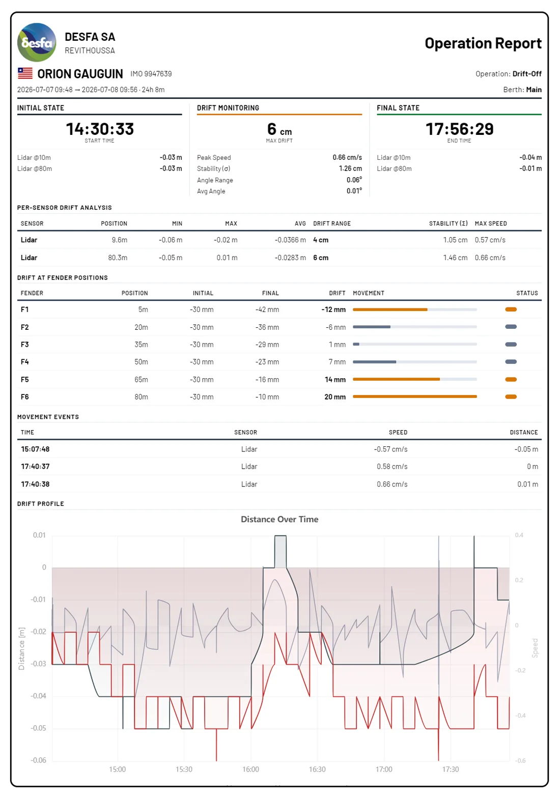Click the vessel flag icon beside ORION GAUGUIN
Viewport: 560px width, 792px height.
click(x=25, y=73)
